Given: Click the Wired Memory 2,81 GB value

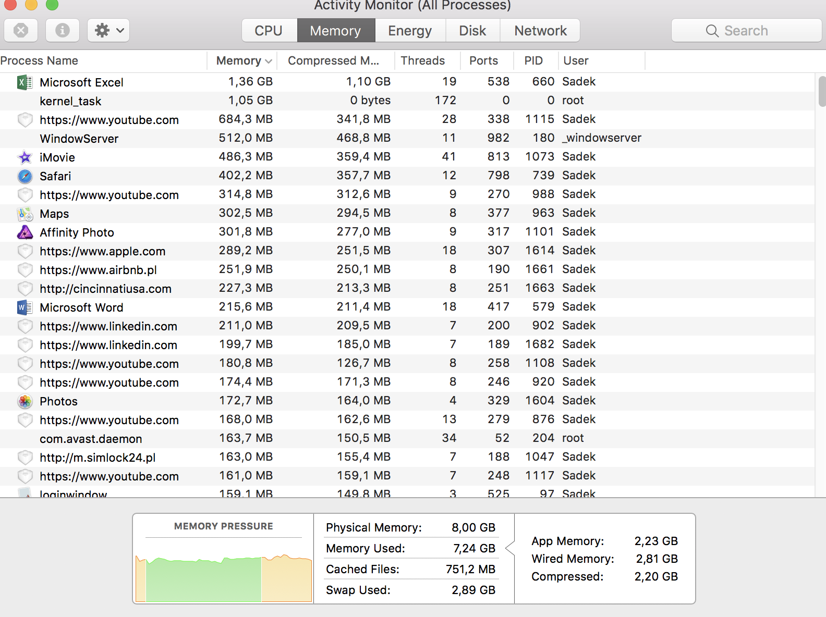Looking at the screenshot, I should pos(657,559).
